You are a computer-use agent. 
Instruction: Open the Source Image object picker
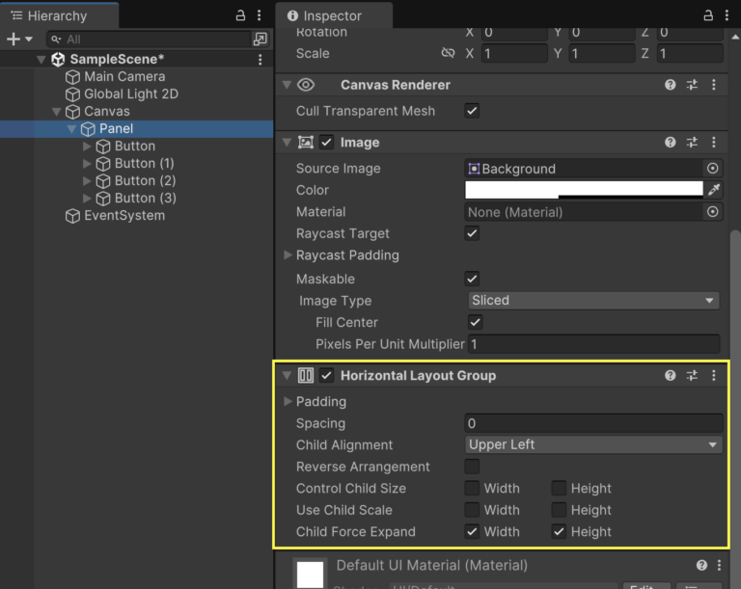click(713, 169)
